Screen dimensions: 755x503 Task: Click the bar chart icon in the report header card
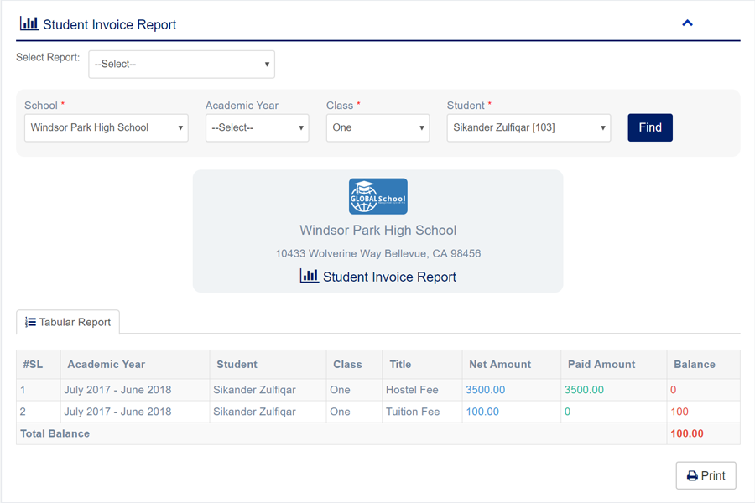point(309,276)
